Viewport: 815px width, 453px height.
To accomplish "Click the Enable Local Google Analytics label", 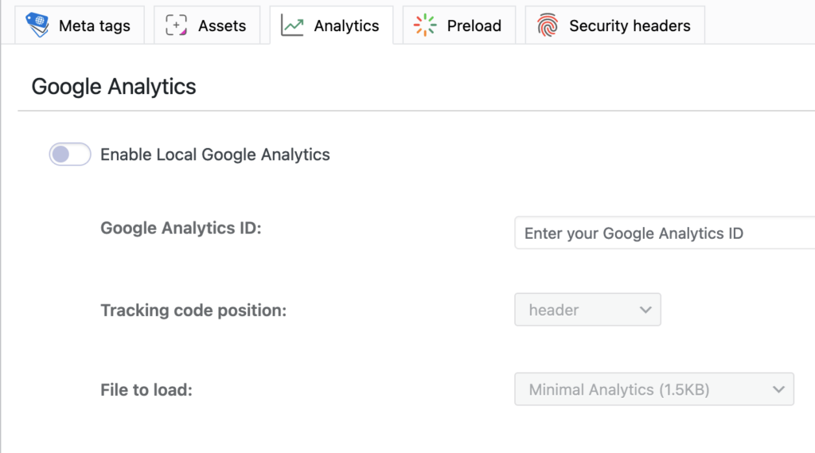I will click(215, 154).
